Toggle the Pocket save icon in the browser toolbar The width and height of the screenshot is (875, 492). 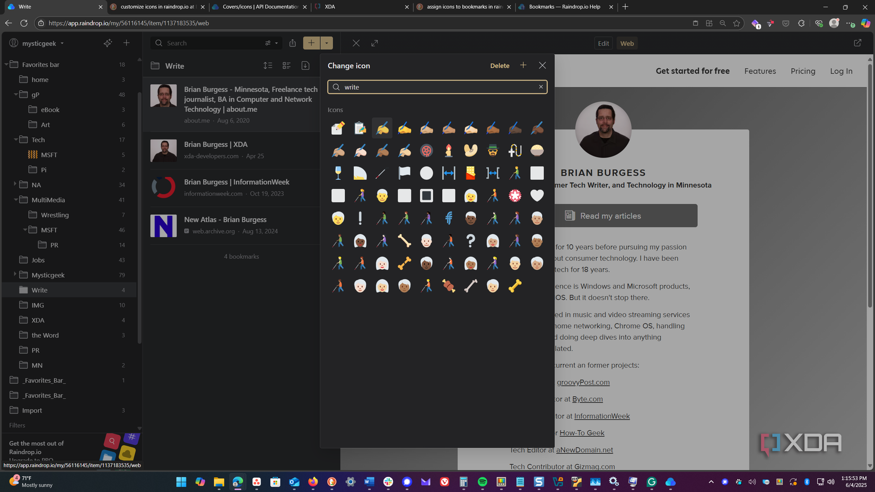click(785, 23)
